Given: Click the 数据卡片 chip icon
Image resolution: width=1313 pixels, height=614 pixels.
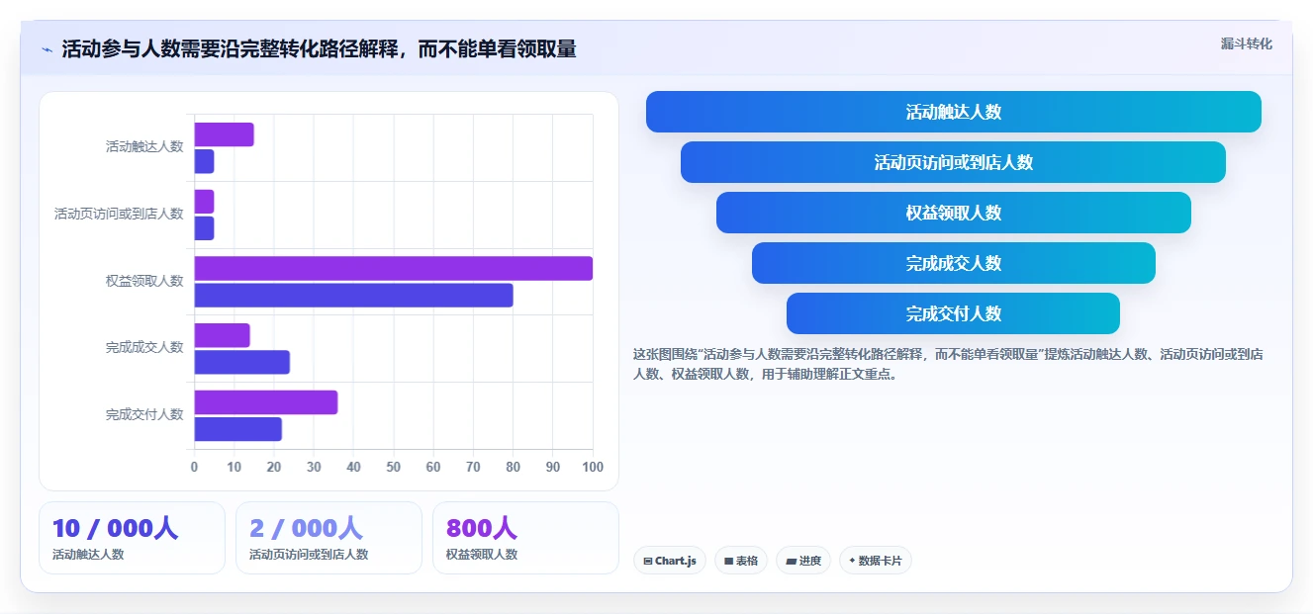Looking at the screenshot, I should (x=852, y=561).
